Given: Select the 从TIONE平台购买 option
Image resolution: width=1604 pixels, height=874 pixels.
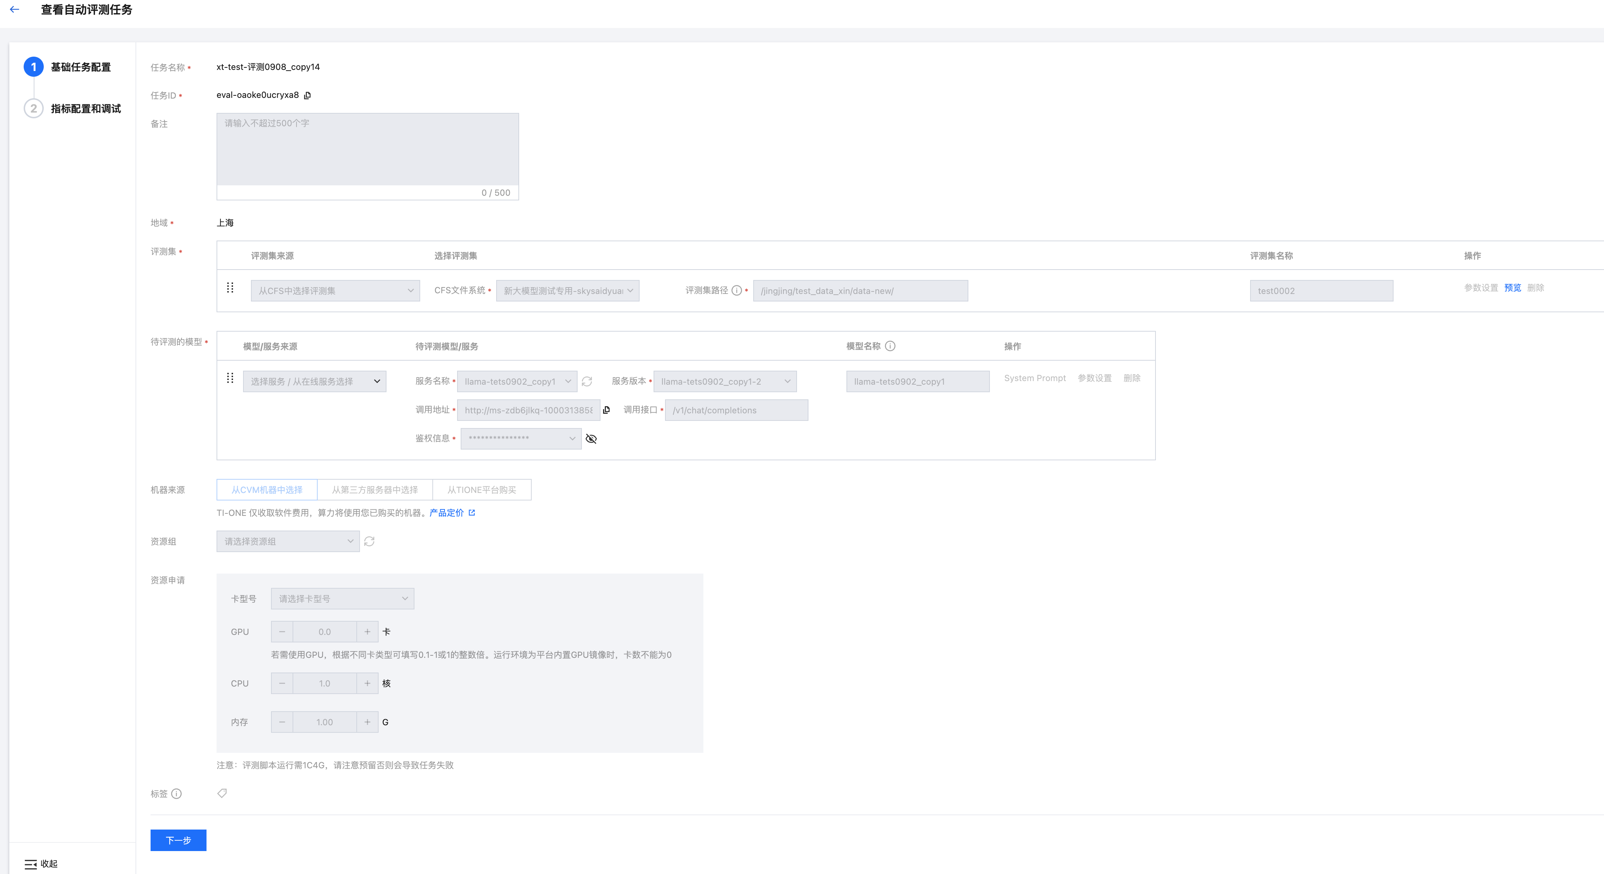Looking at the screenshot, I should tap(481, 490).
